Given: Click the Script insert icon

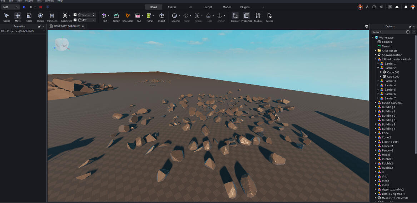Looking at the screenshot, I should point(149,16).
